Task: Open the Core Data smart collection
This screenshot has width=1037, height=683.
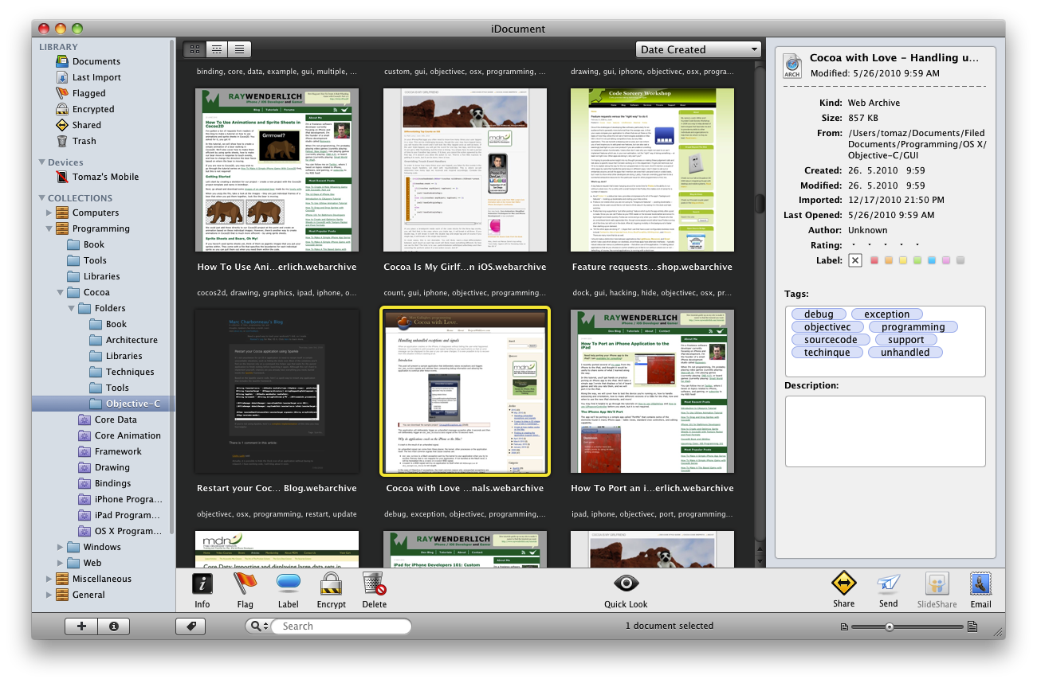Action: [x=116, y=420]
